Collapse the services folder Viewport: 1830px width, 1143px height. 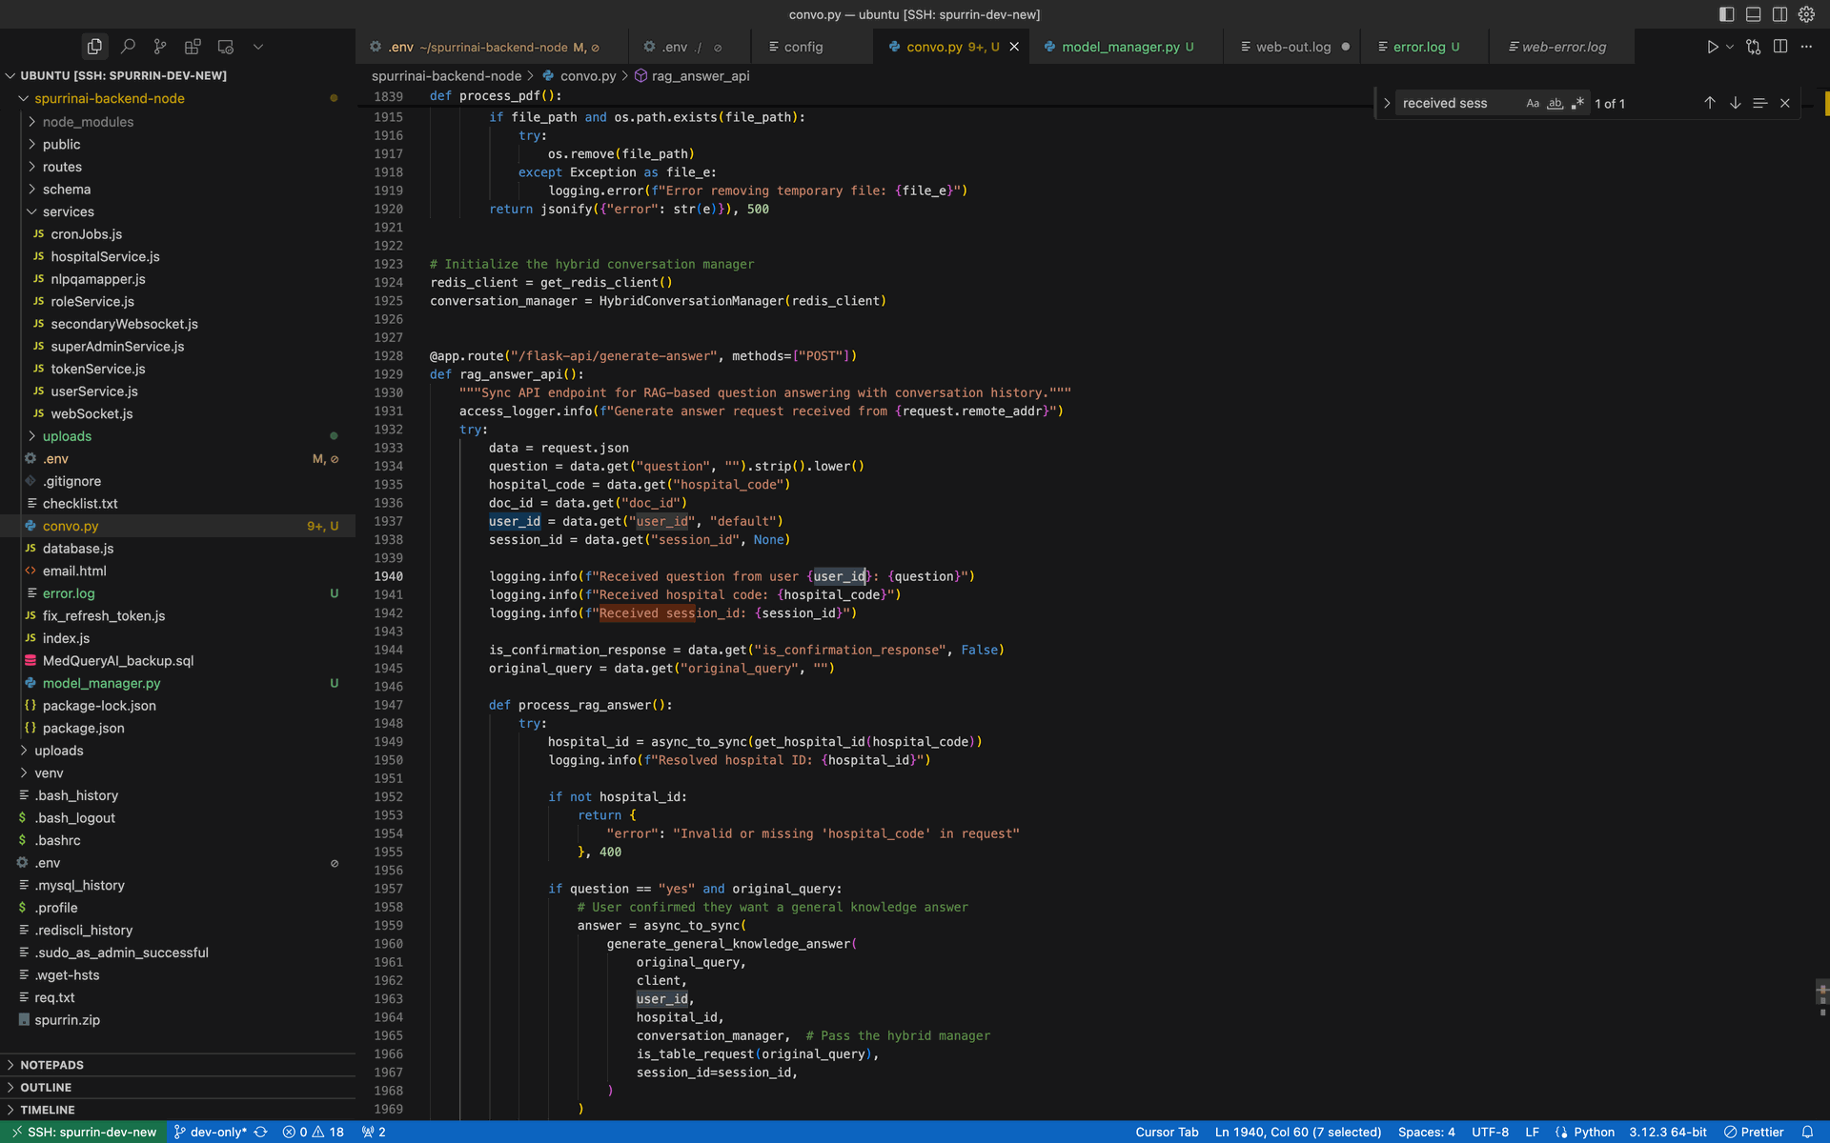pos(68,211)
